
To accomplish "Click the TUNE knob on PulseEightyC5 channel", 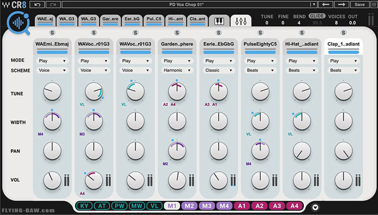I will [260, 91].
